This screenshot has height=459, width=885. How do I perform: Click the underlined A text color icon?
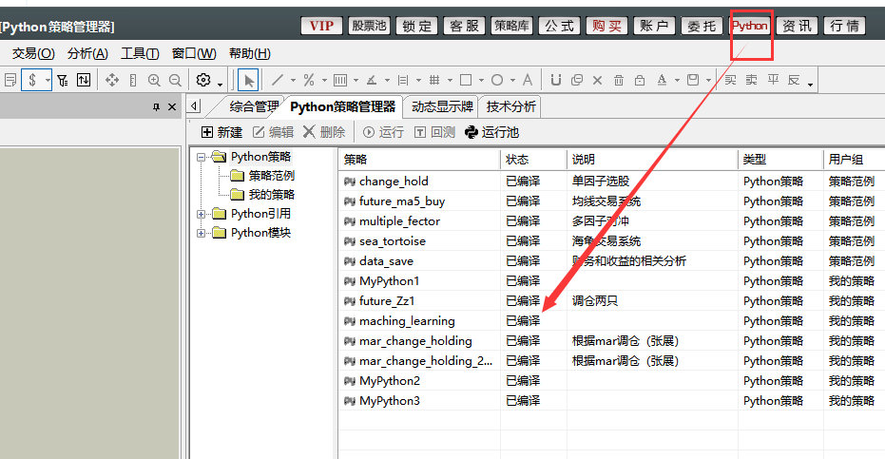[662, 80]
